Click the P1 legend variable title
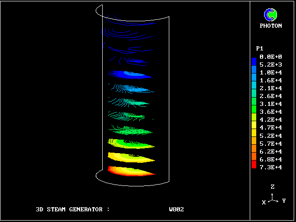The height and width of the screenshot is (222, 296). 259,49
